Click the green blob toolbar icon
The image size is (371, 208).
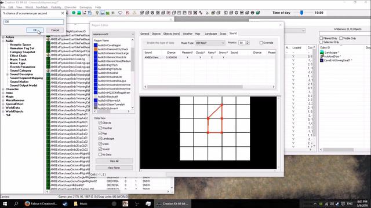pos(74,13)
